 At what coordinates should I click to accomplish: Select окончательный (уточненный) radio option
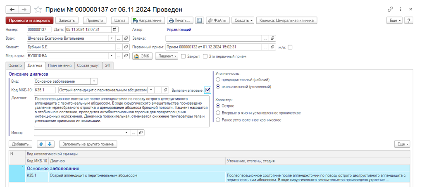click(x=218, y=87)
